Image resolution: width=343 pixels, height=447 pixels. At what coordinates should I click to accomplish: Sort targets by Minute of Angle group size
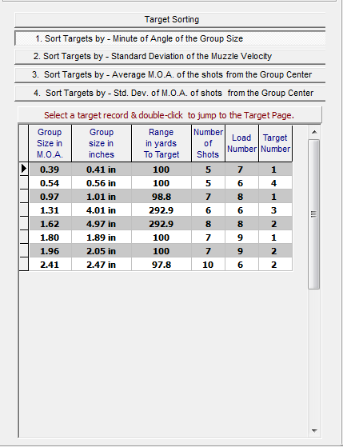coord(170,38)
